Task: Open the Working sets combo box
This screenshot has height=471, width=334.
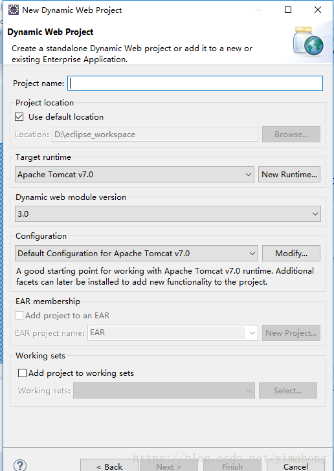Action: [164, 391]
